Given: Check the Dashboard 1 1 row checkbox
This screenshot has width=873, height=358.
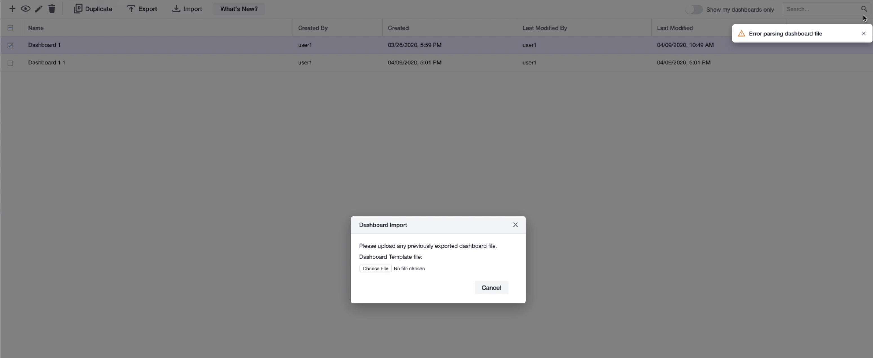Looking at the screenshot, I should [x=10, y=63].
